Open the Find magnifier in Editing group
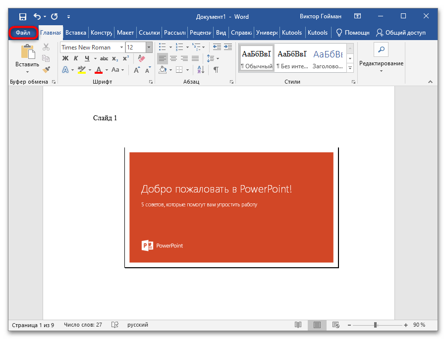The image size is (446, 339). tap(381, 49)
